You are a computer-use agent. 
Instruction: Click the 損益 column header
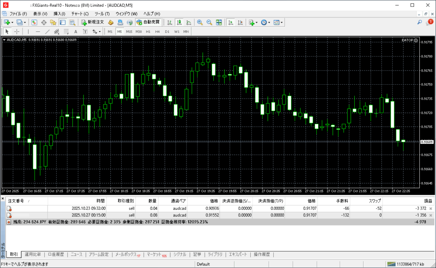[427, 201]
